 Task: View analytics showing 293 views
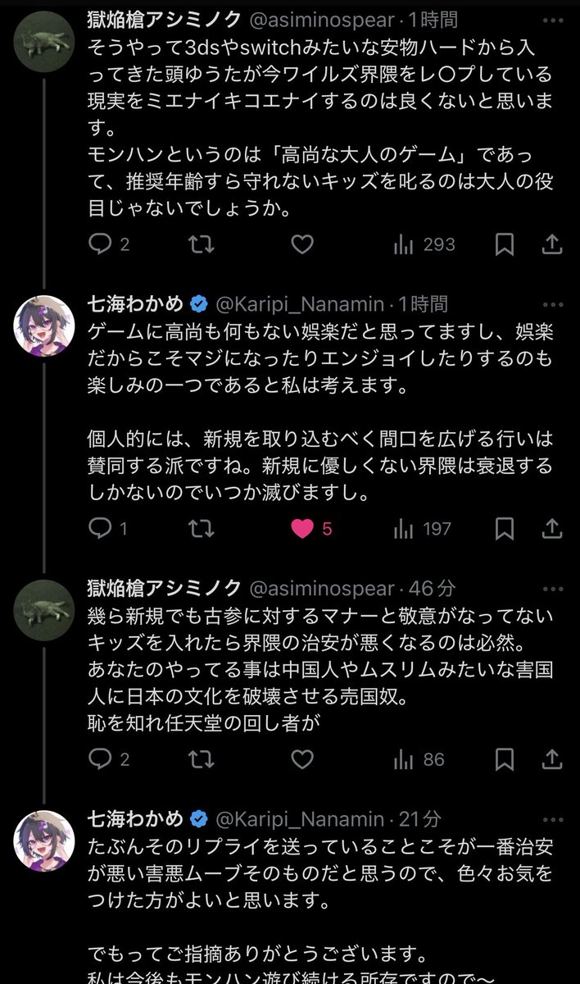tap(424, 244)
